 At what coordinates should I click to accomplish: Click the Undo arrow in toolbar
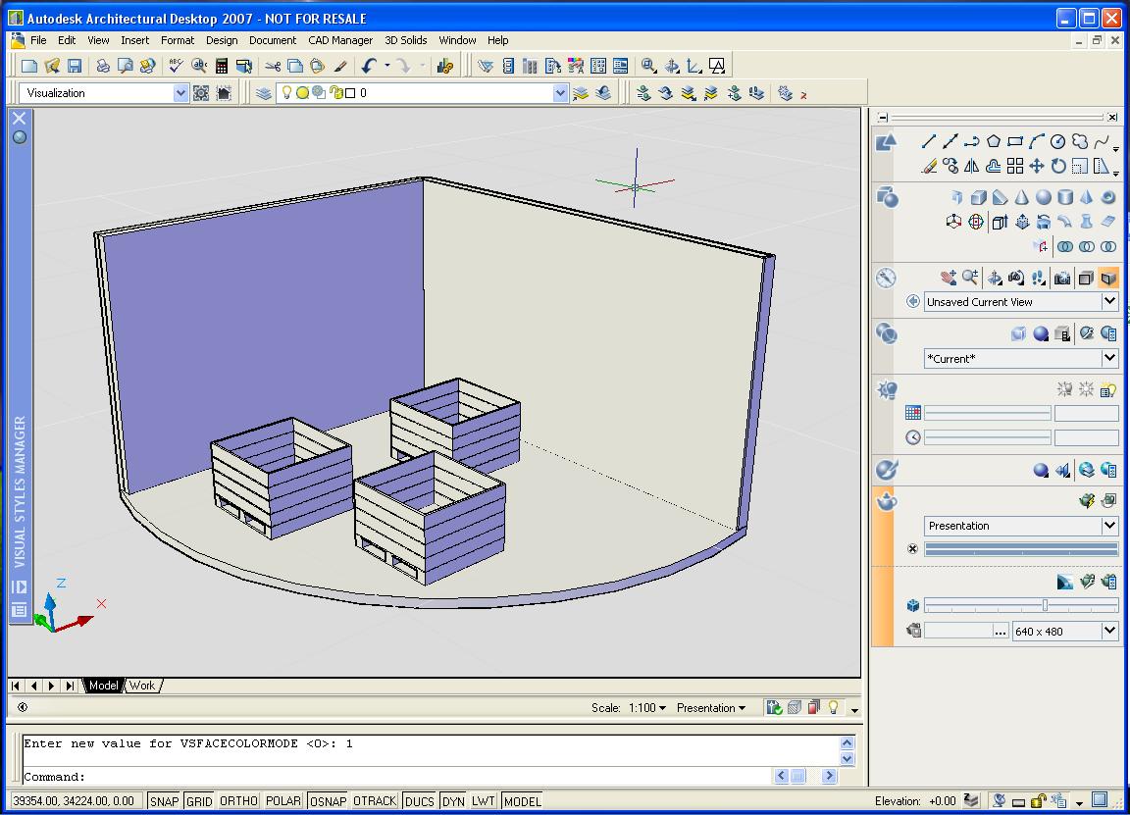tap(368, 67)
